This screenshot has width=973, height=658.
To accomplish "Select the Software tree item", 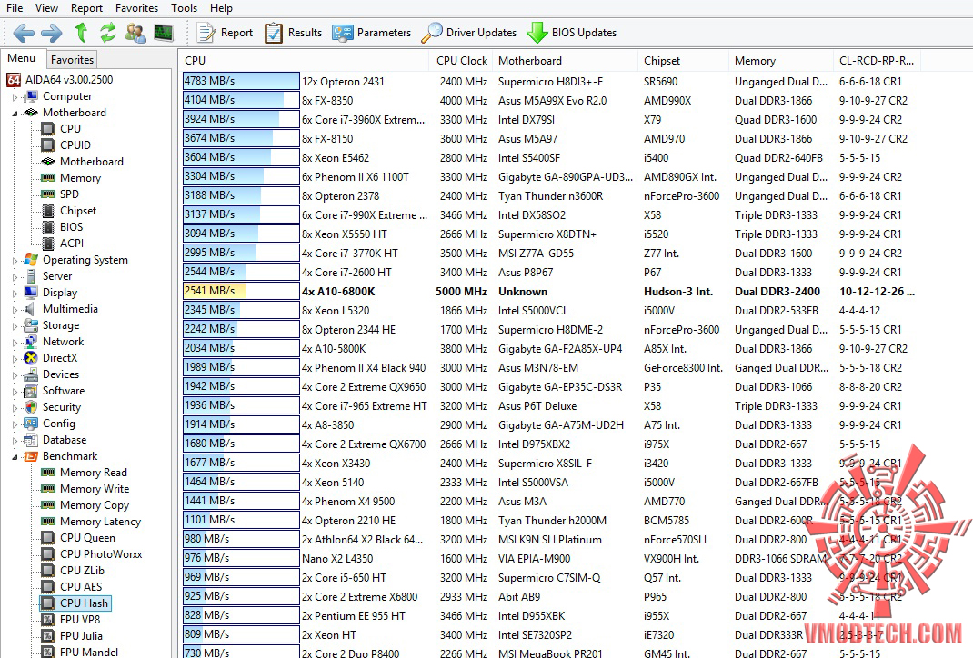I will pos(54,391).
